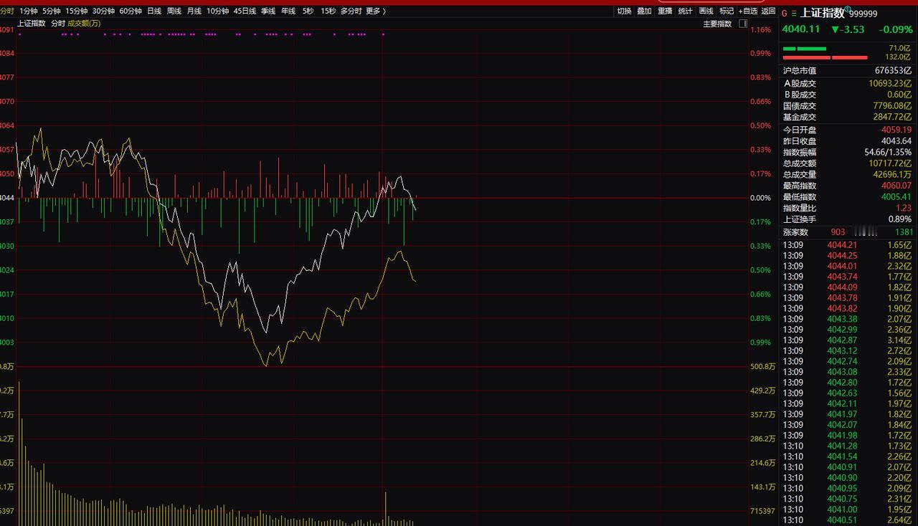Open the list icon next to 上证指数
918x526 pixels.
[x=794, y=14]
